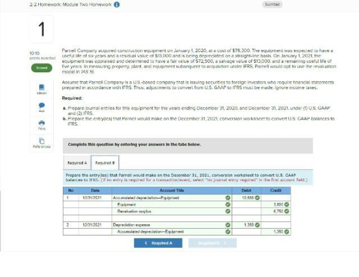Open the info icon beside Module Two Homework
The height and width of the screenshot is (277, 359).
pyautogui.click(x=117, y=5)
